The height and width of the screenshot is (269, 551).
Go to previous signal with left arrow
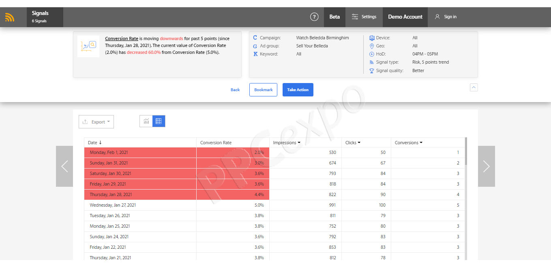tap(64, 166)
